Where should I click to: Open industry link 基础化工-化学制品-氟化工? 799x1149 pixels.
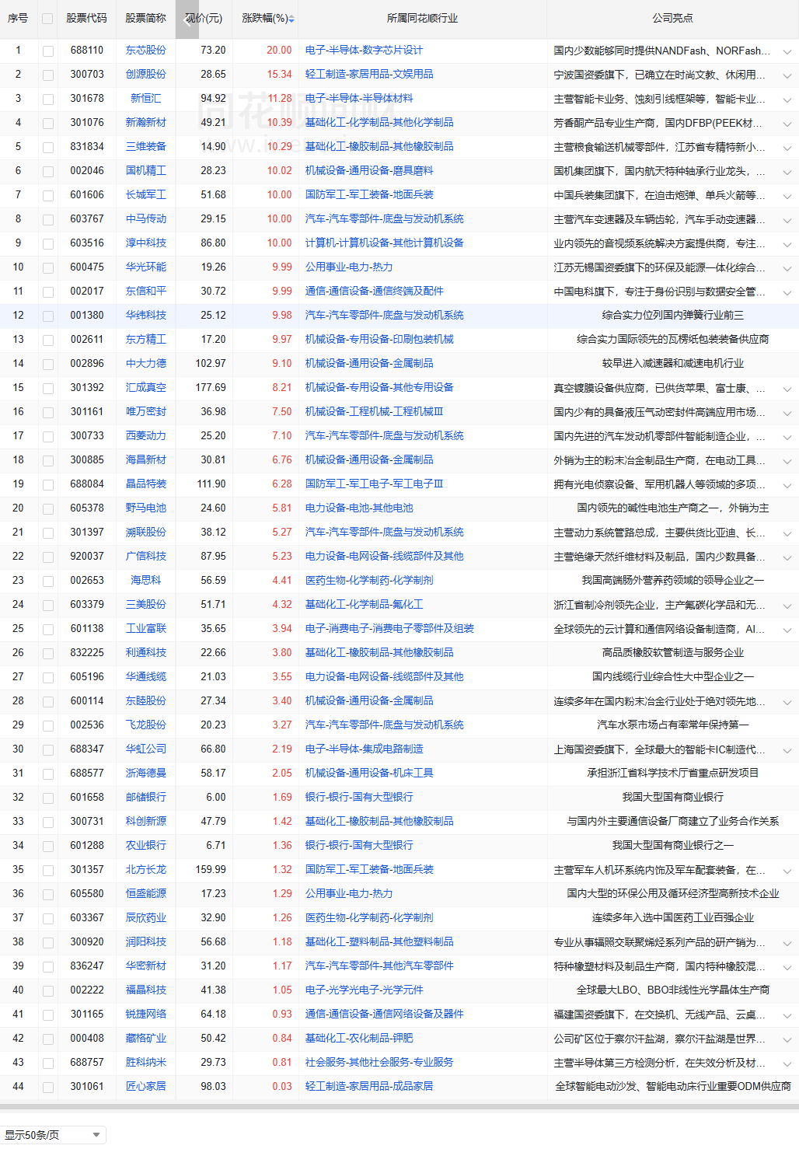tap(364, 604)
